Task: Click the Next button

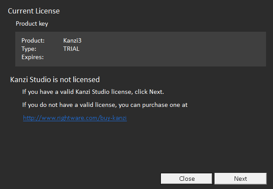Action: click(240, 179)
